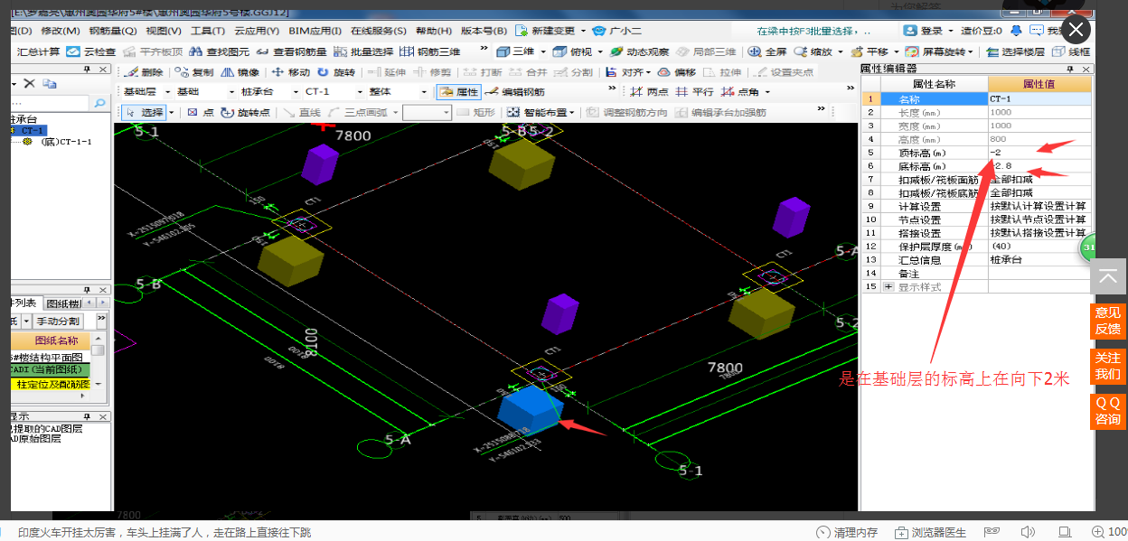
Task: Open the 对齐 align tool
Action: (x=627, y=71)
